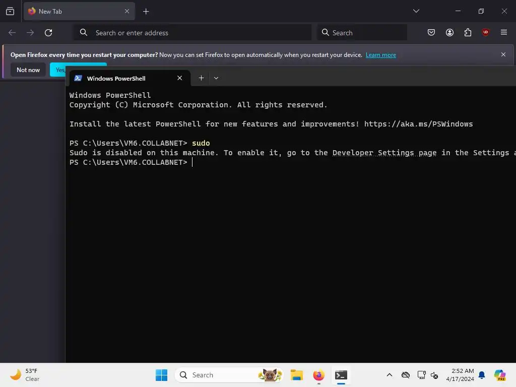Follow the Learn more link in Firefox banner

[x=381, y=55]
